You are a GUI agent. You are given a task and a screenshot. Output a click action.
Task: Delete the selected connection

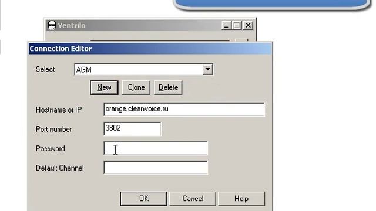168,87
